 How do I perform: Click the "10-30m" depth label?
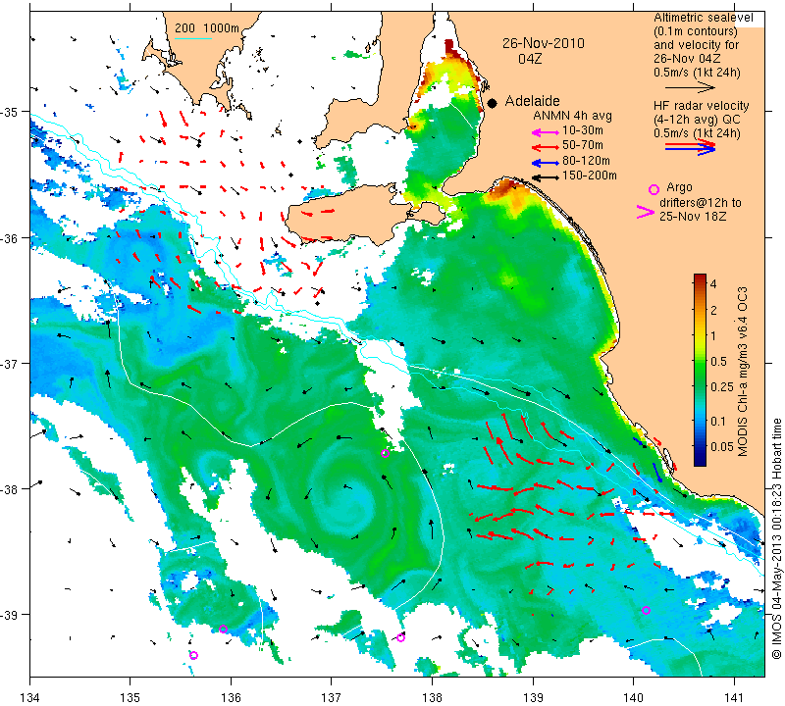pyautogui.click(x=583, y=130)
